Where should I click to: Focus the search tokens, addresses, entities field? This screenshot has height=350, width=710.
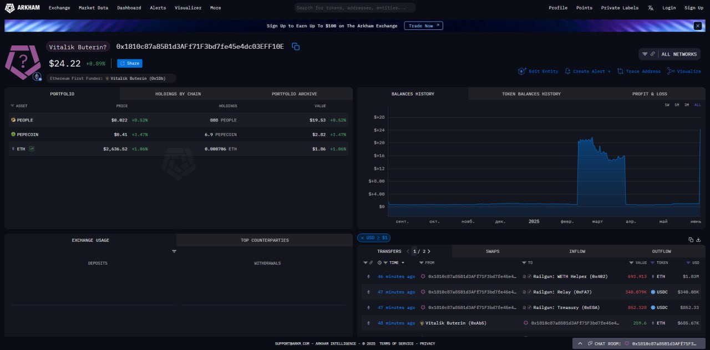(x=355, y=8)
